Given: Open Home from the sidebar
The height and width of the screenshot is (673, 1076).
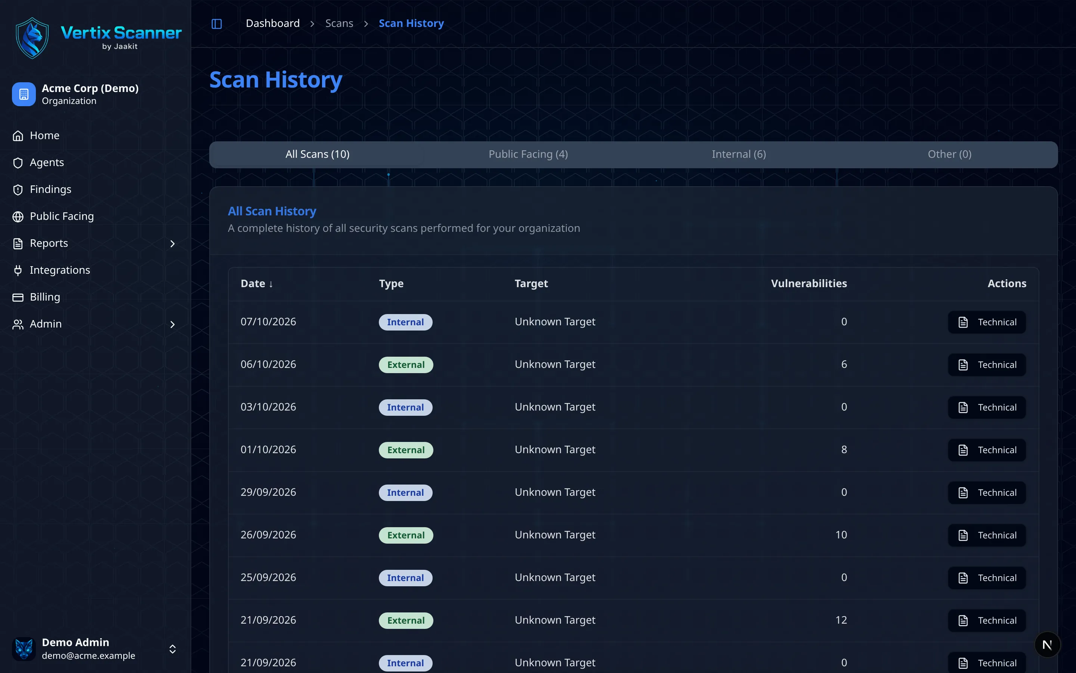Looking at the screenshot, I should tap(95, 135).
